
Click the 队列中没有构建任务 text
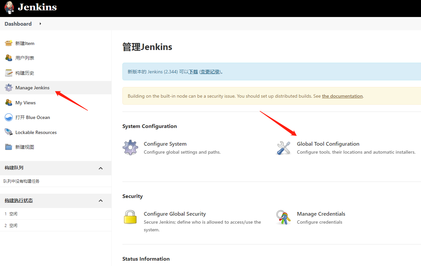click(21, 181)
